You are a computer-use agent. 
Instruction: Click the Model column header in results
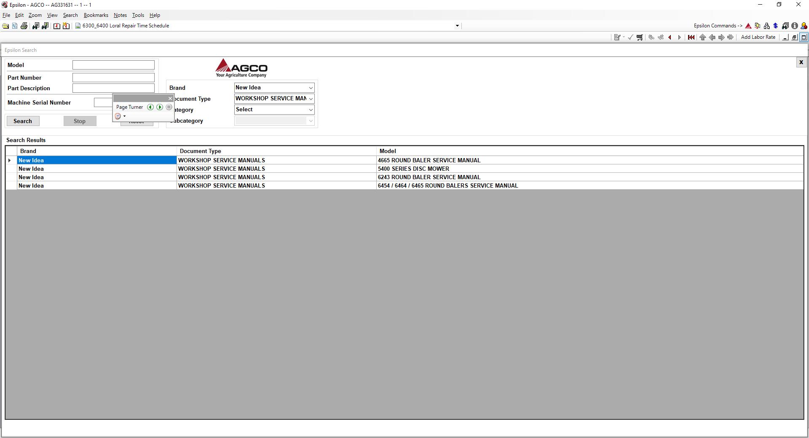[x=590, y=151]
